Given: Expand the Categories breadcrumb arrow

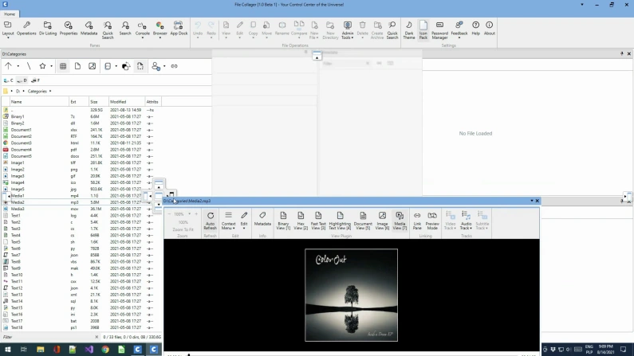Looking at the screenshot, I should coord(50,92).
